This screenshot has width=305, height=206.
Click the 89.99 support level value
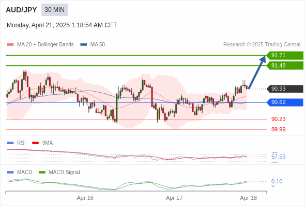tap(278, 129)
